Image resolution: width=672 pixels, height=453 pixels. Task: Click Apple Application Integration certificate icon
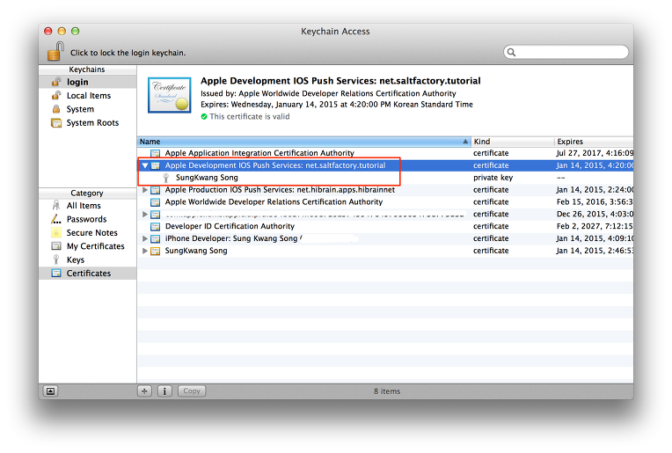click(155, 153)
